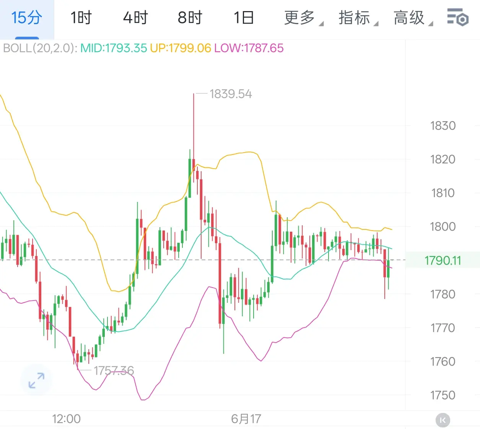Open the 更多 timeframe dropdown

click(x=303, y=18)
